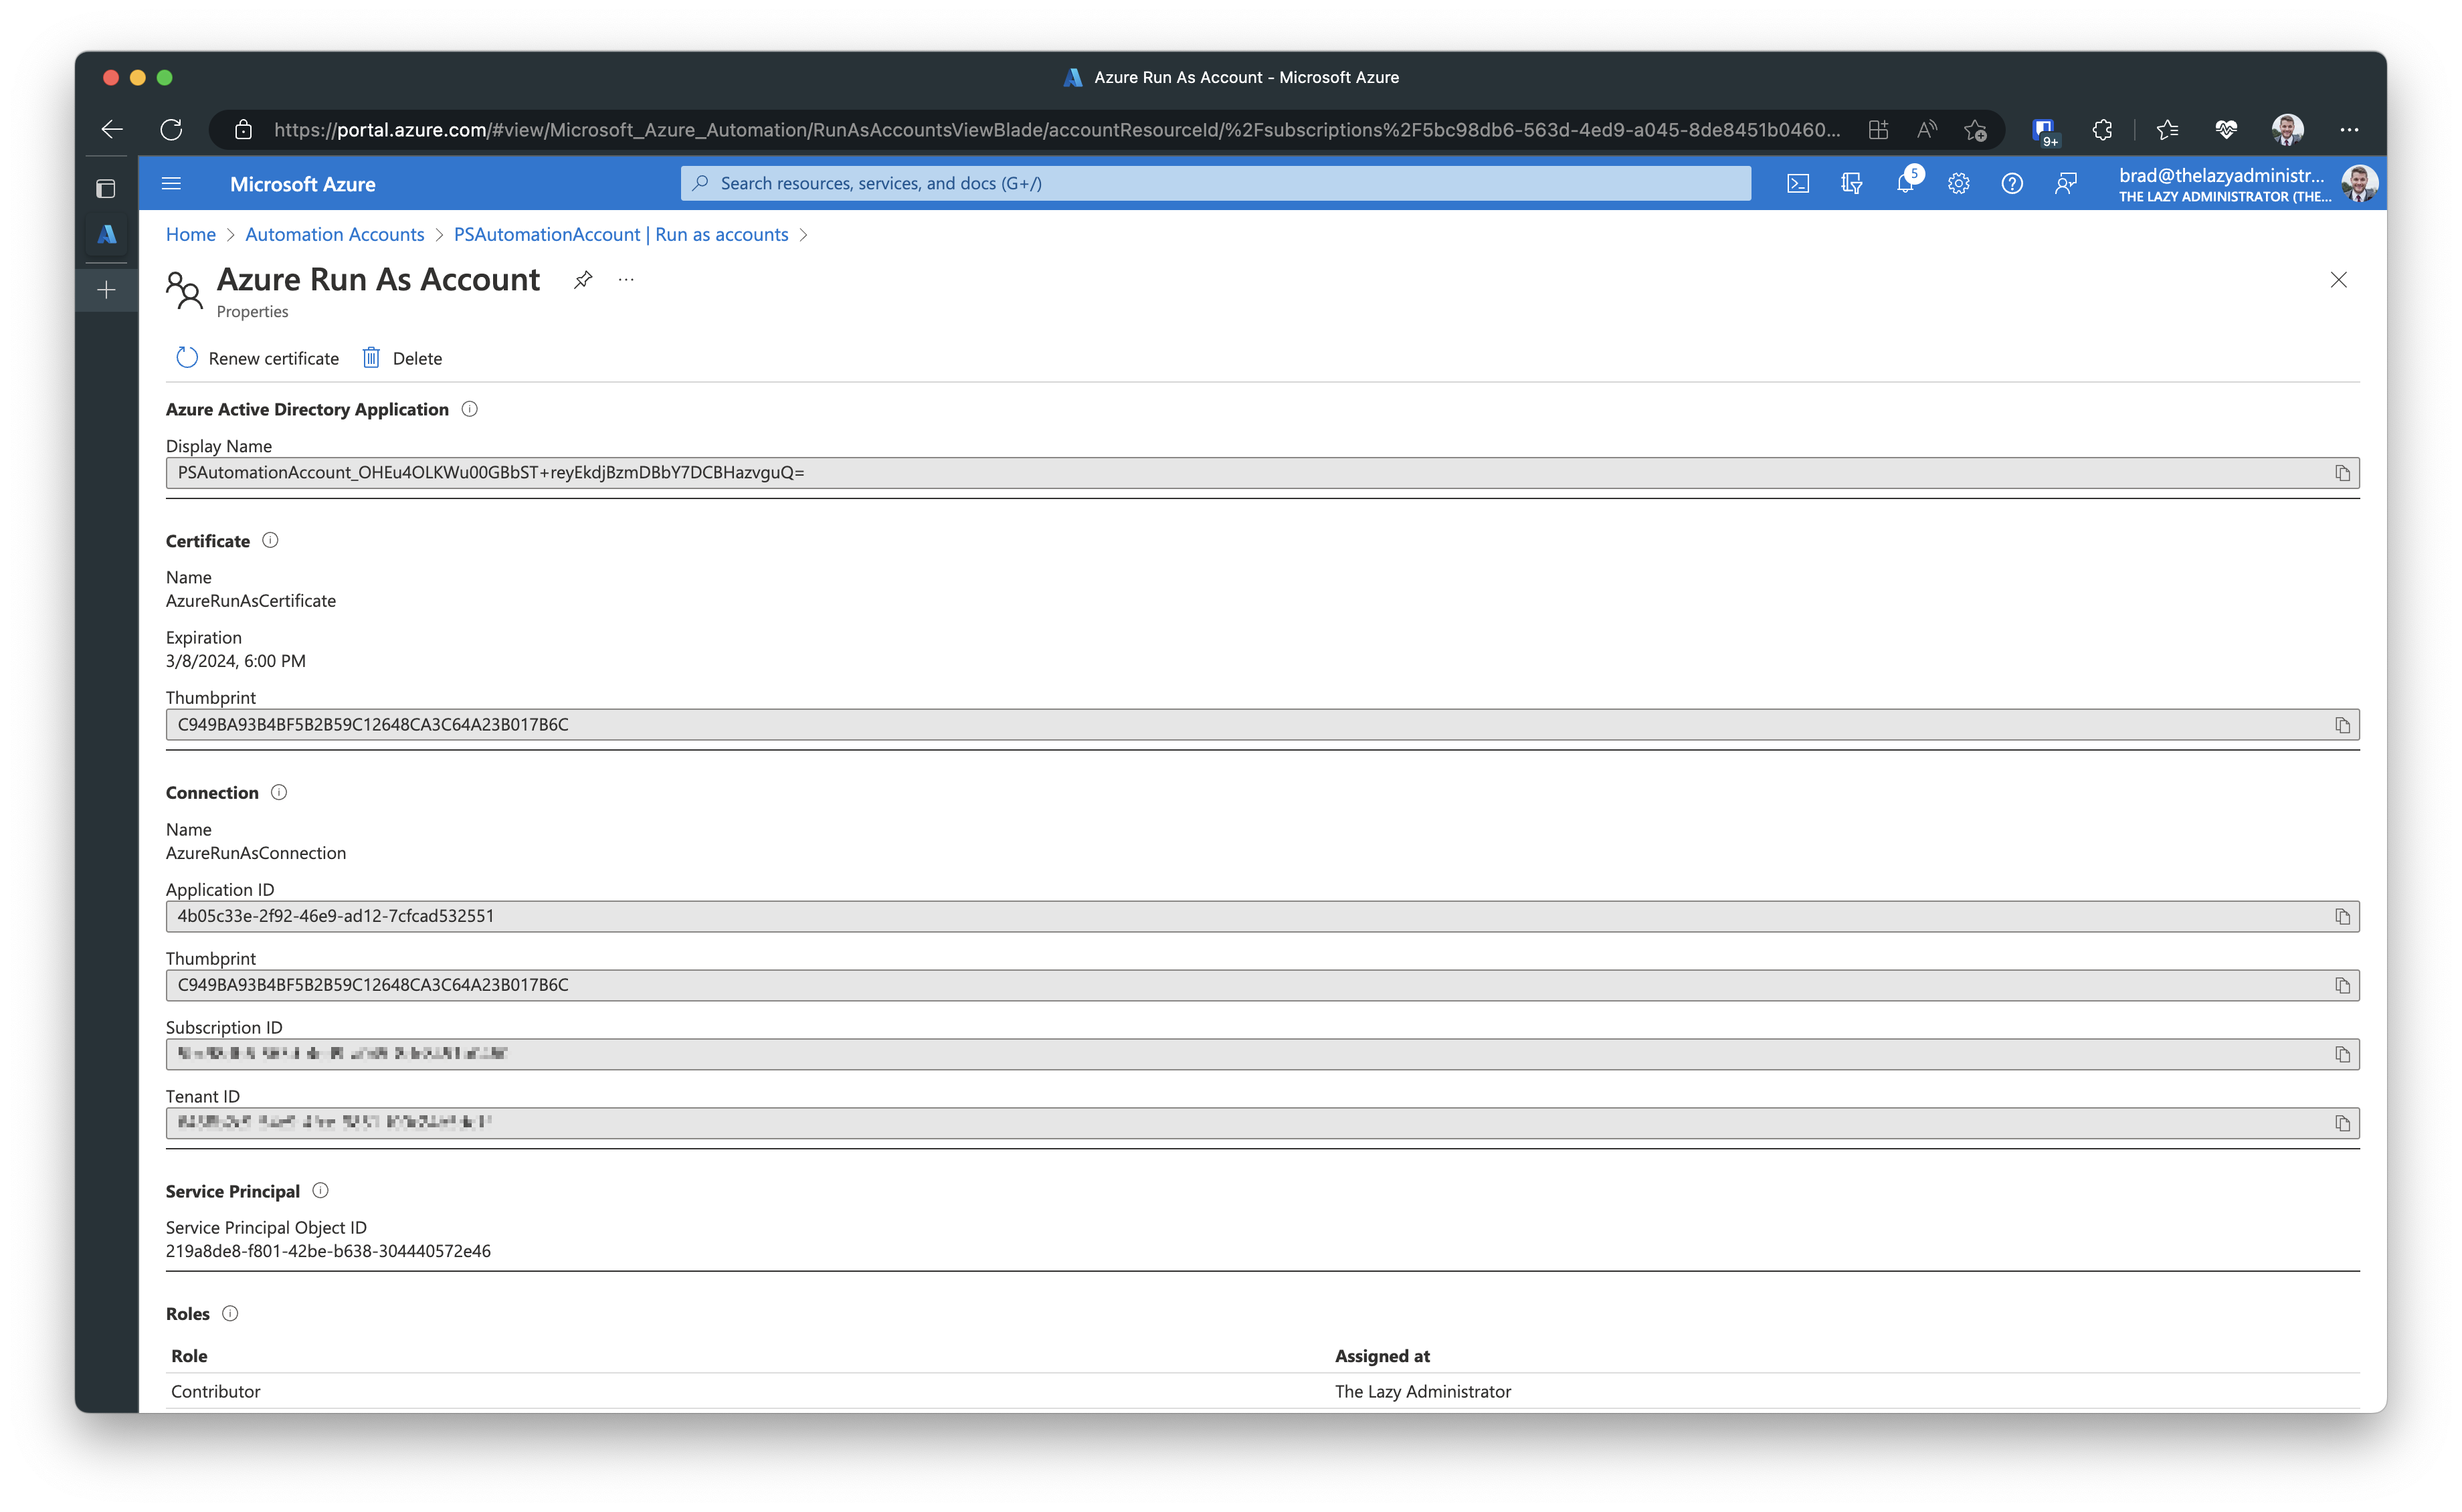
Task: Open the Help question mark icon
Action: click(x=2012, y=184)
